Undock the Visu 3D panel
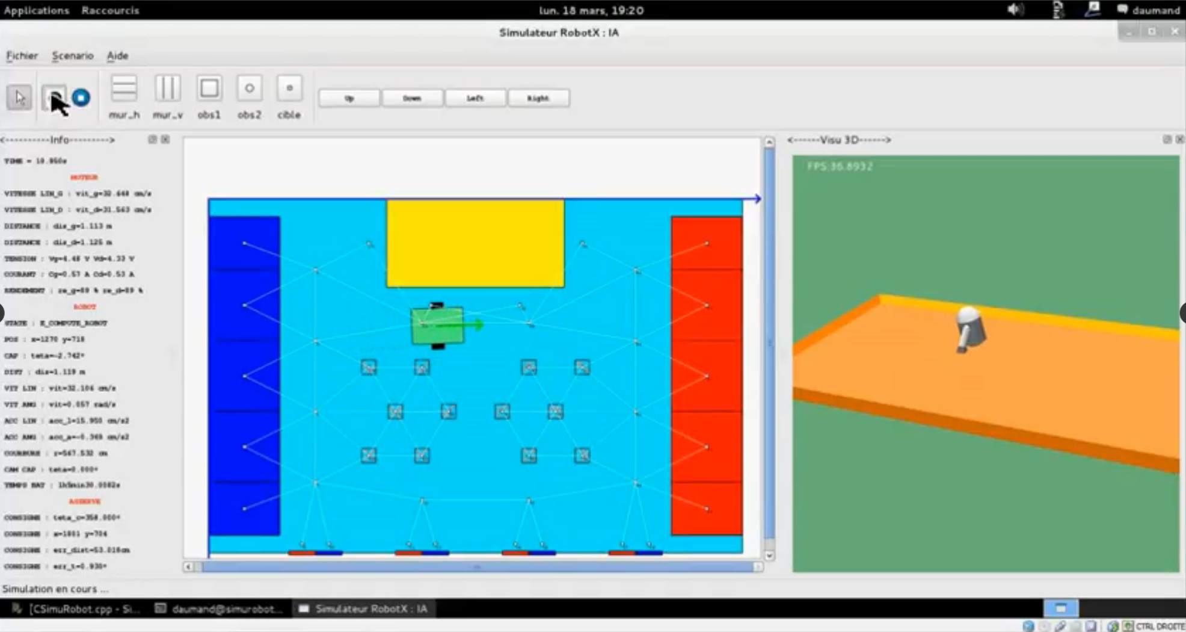The height and width of the screenshot is (632, 1186). [1167, 140]
